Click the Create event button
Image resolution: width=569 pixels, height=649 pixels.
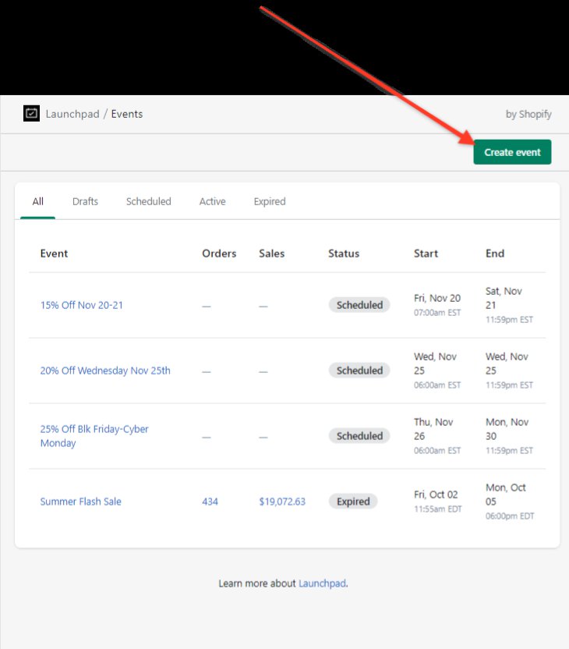[512, 152]
